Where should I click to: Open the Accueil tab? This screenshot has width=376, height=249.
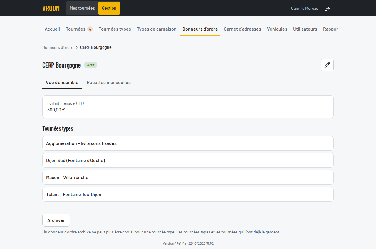tap(52, 29)
